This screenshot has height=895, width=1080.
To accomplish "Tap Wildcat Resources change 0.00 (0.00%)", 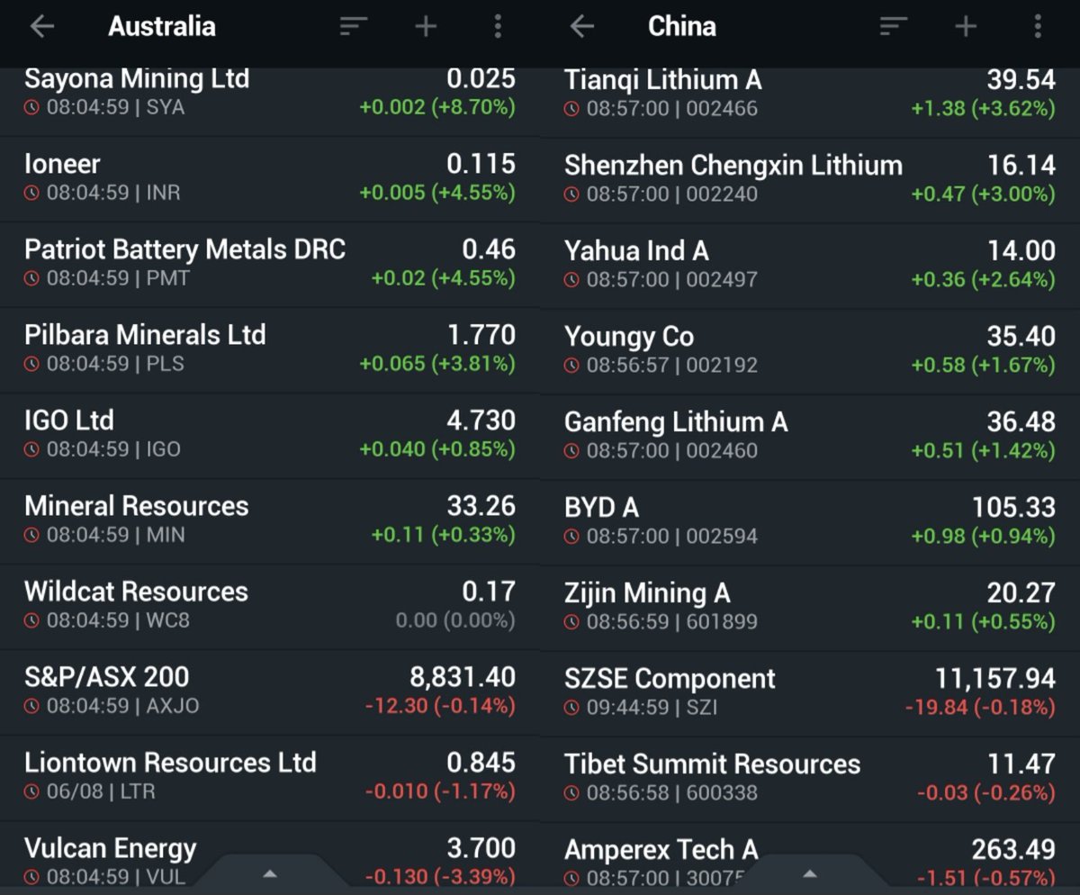I will tap(455, 620).
